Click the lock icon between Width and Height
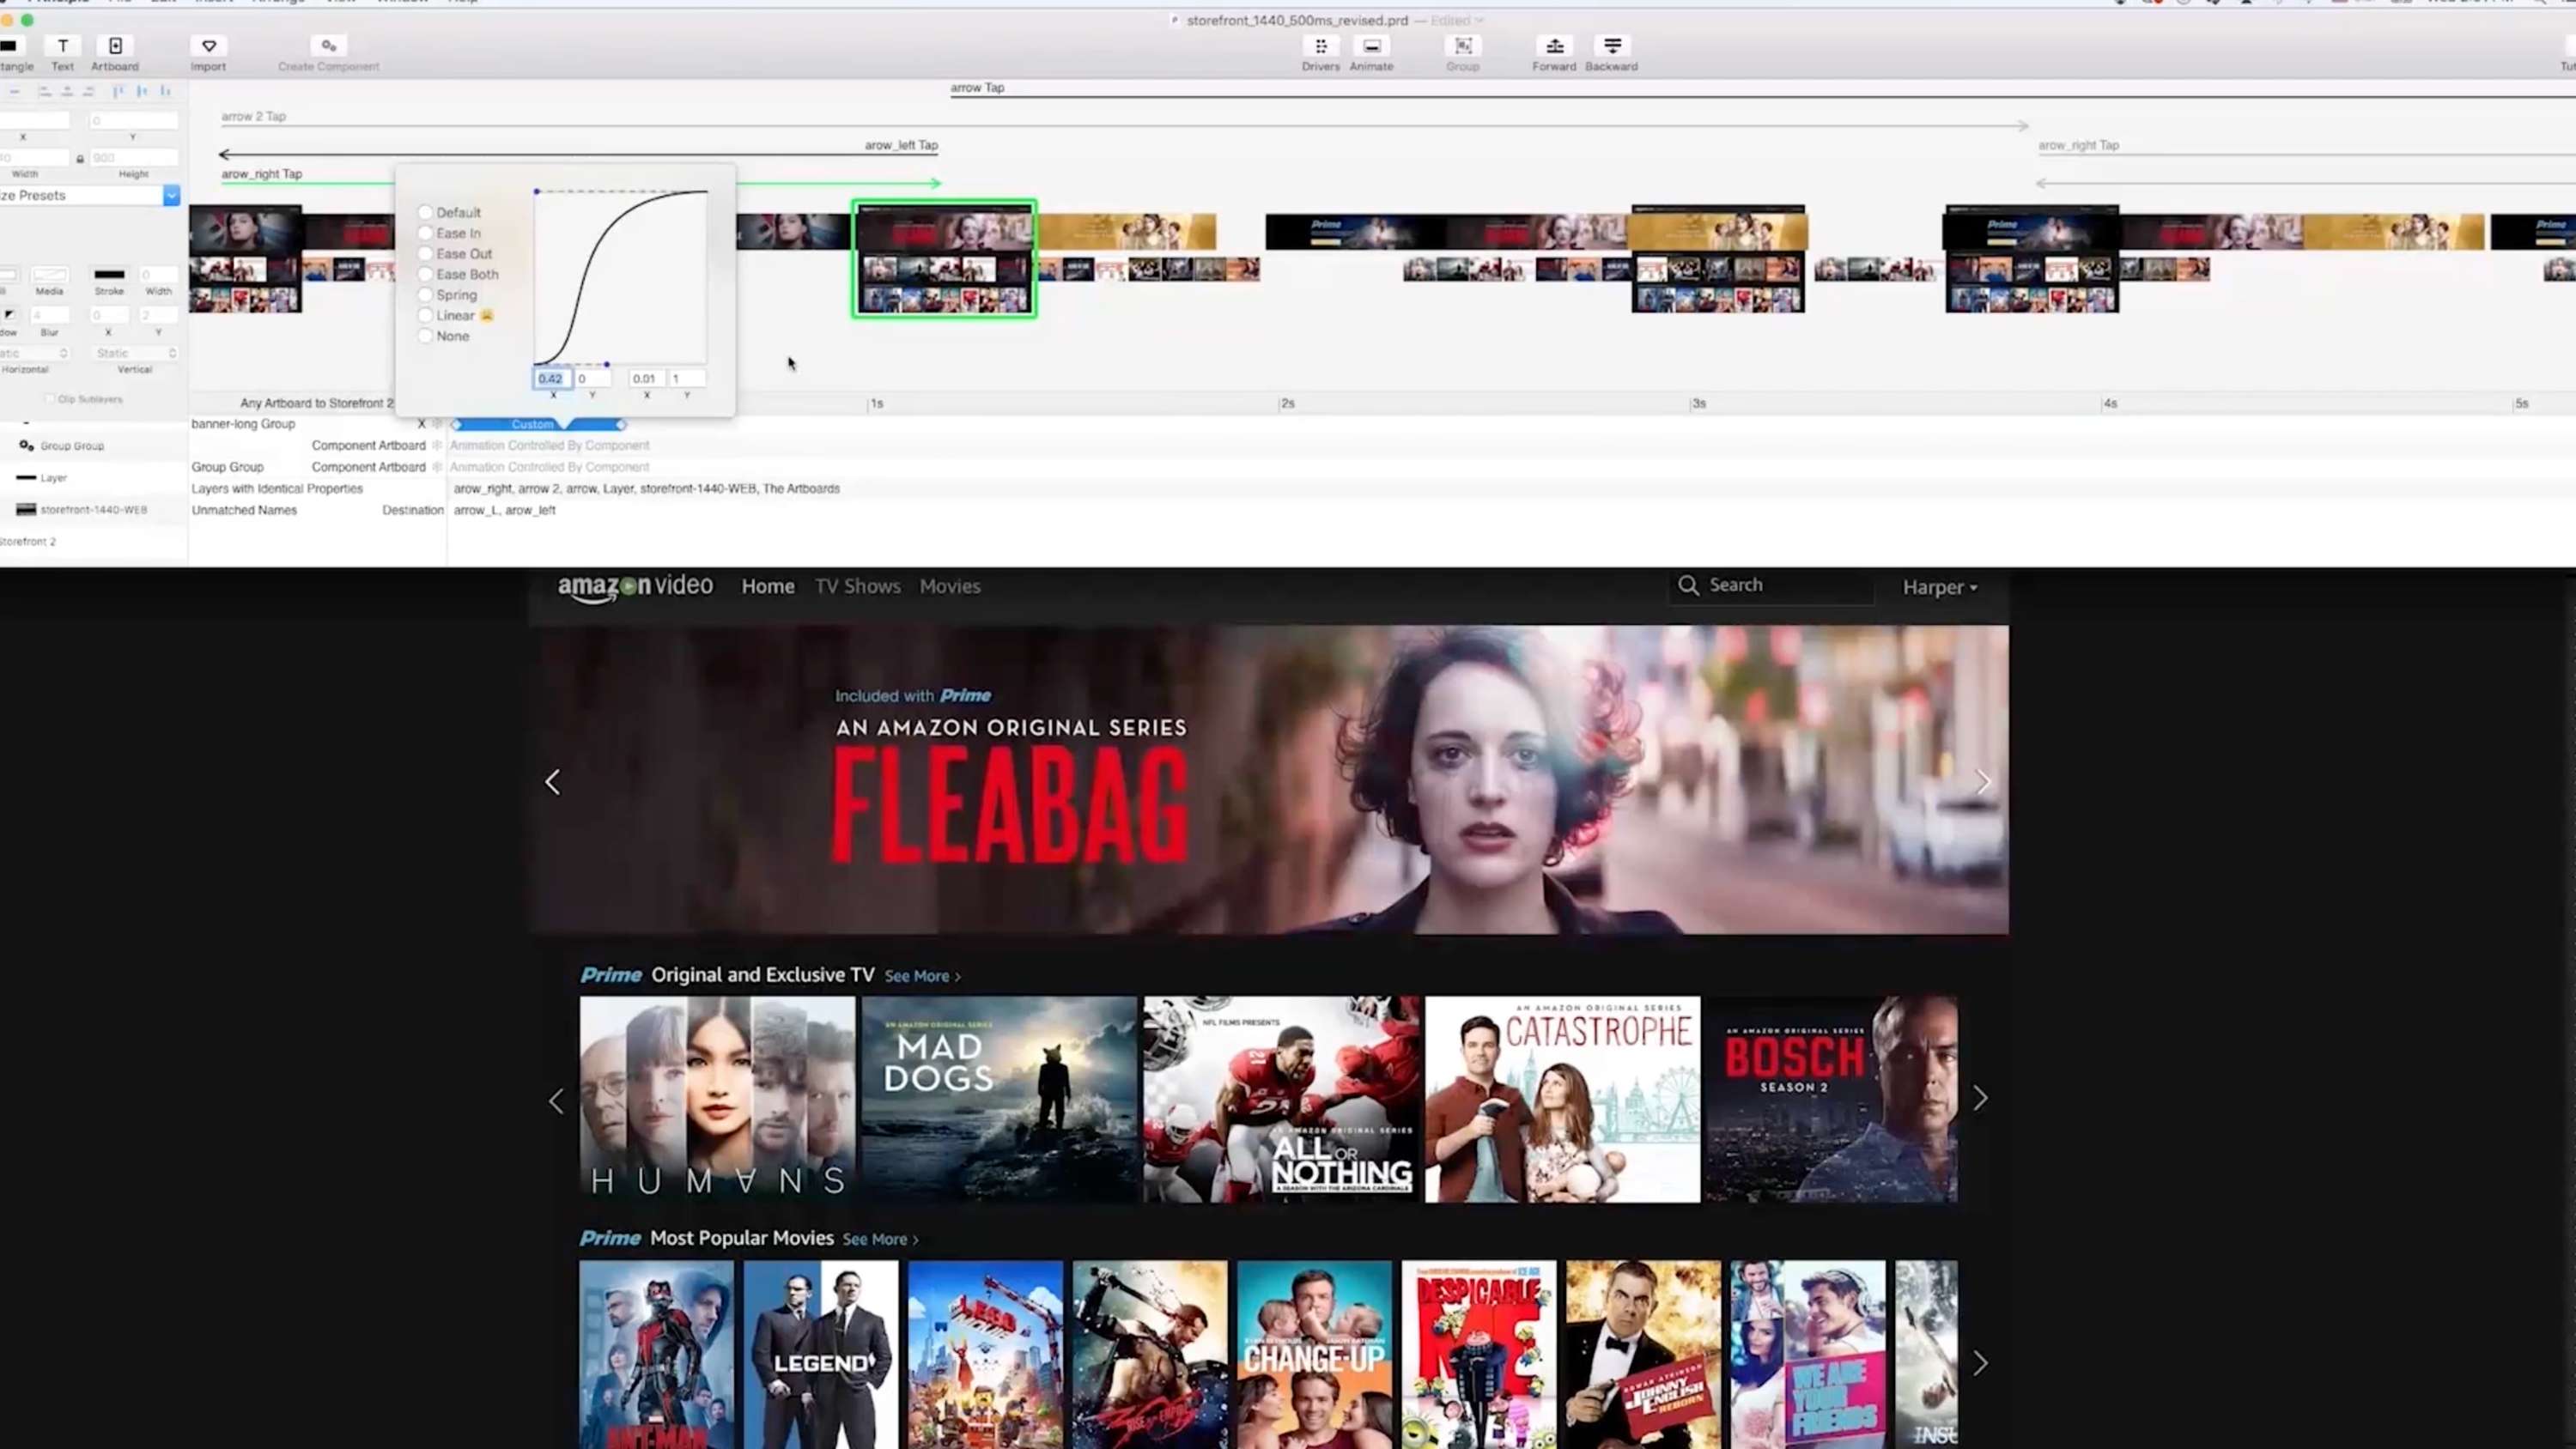2576x1449 pixels. [x=80, y=158]
